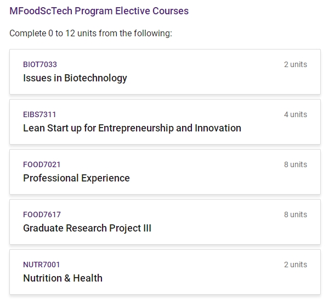Open the EIBS7311 course code link
Image resolution: width=329 pixels, height=303 pixels.
click(x=39, y=114)
